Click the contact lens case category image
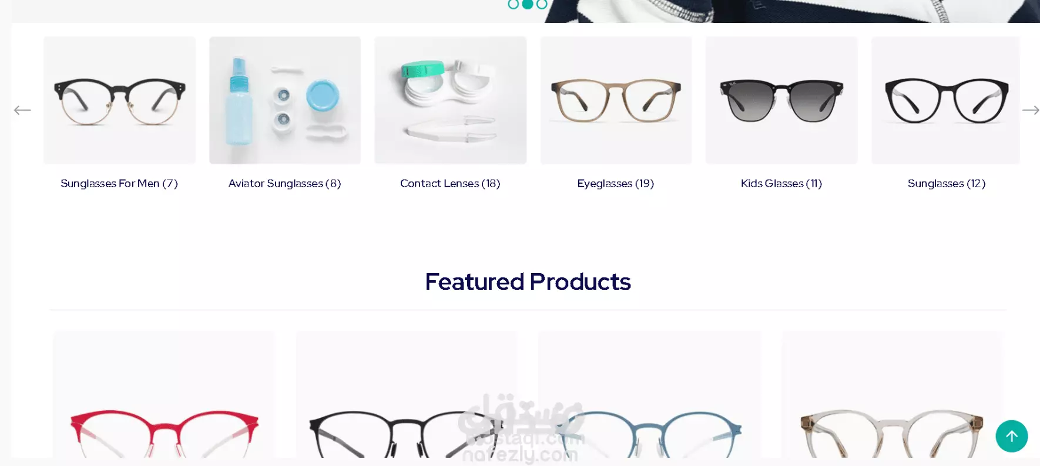Viewport: 1040px width, 466px height. pyautogui.click(x=450, y=100)
